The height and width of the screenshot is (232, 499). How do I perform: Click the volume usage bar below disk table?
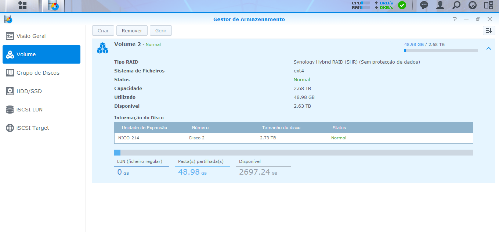[294, 153]
